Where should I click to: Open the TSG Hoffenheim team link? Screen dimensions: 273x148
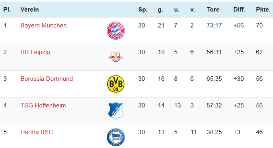(x=43, y=105)
